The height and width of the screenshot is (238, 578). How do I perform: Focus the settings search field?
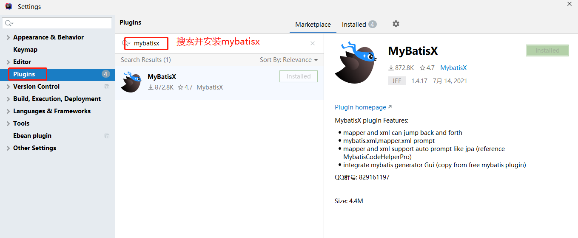57,23
